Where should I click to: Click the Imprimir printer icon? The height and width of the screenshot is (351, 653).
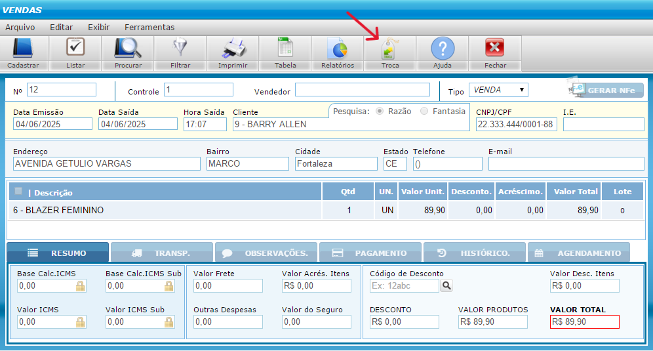click(233, 49)
